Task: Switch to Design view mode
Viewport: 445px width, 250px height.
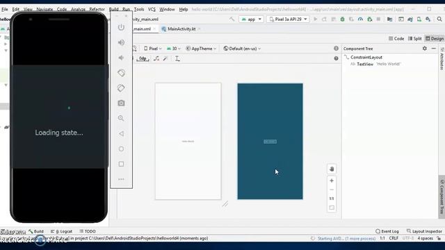Action: [434, 39]
